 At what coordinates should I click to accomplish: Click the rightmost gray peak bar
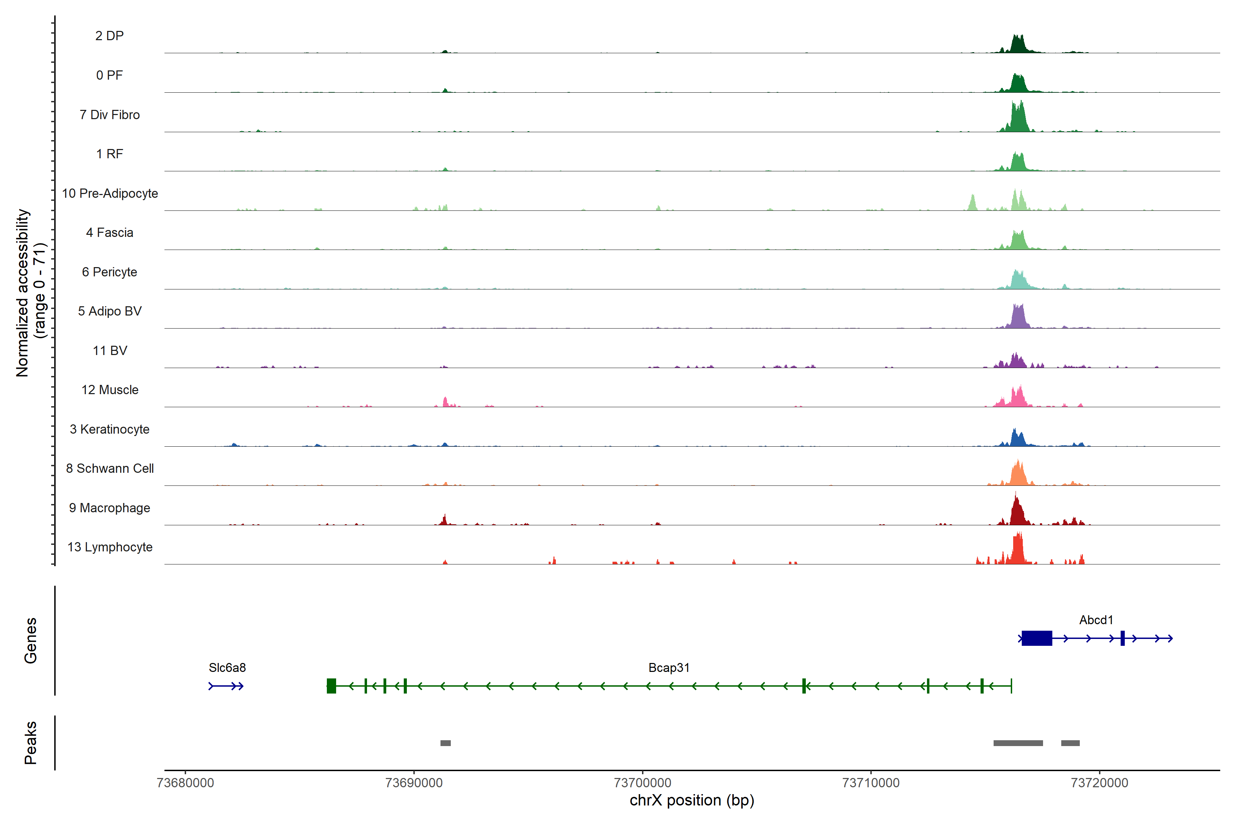[1070, 743]
